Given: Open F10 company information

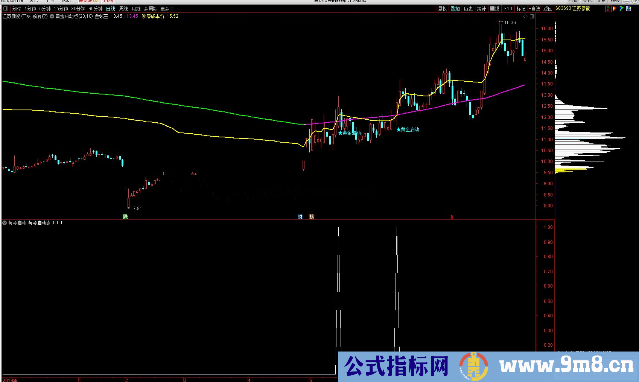Looking at the screenshot, I should pos(508,8).
